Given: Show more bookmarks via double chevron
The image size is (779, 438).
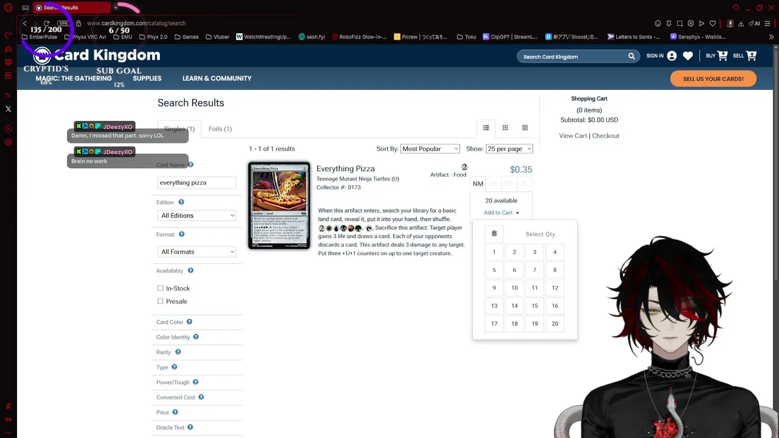Looking at the screenshot, I should pos(771,36).
